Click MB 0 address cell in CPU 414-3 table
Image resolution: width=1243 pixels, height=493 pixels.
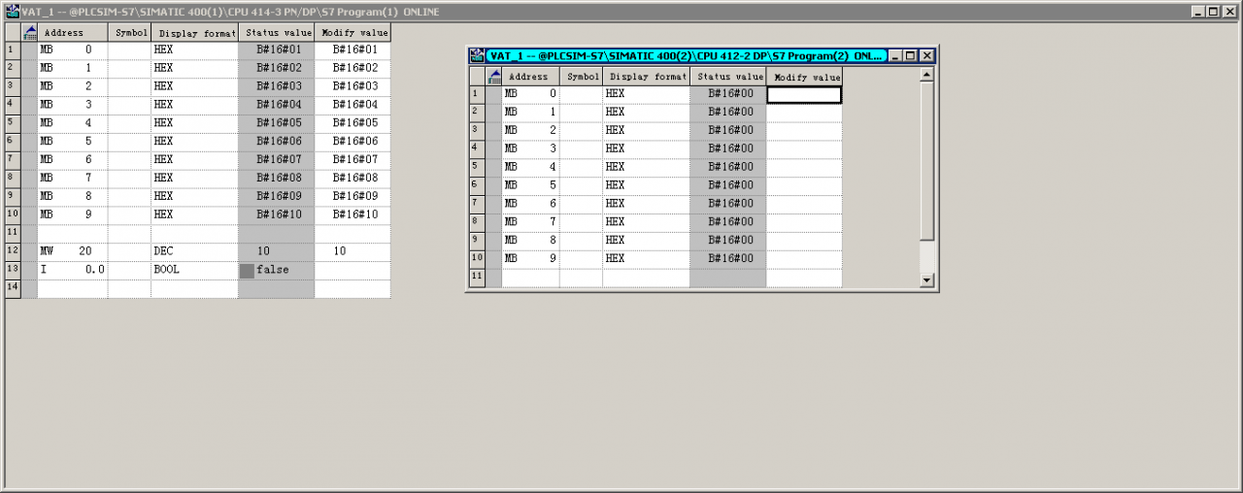point(73,49)
